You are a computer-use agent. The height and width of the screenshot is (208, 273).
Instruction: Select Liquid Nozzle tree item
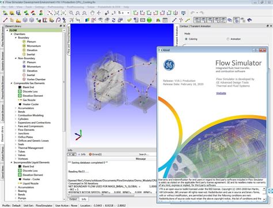tap(31, 183)
